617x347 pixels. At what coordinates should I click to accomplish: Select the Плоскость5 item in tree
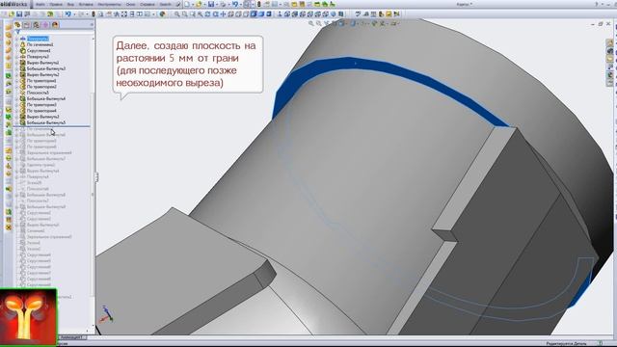pyautogui.click(x=38, y=93)
